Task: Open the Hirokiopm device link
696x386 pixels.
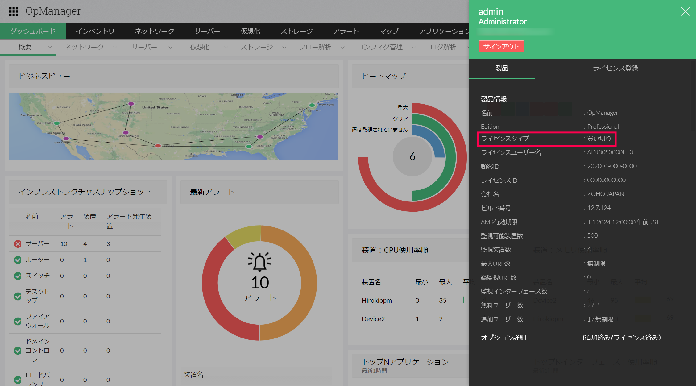Action: pyautogui.click(x=376, y=301)
